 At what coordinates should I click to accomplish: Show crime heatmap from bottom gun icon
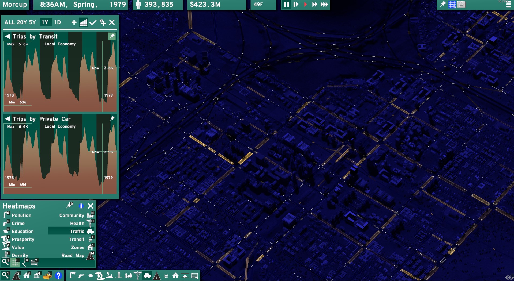(81, 275)
